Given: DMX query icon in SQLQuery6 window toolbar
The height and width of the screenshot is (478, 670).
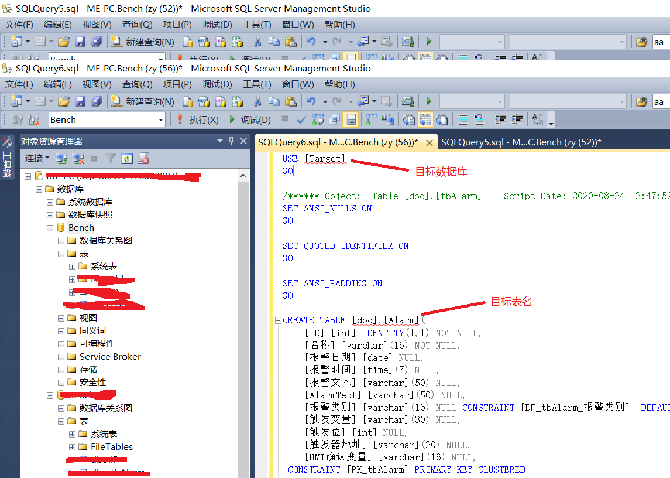Looking at the screenshot, I should click(x=221, y=101).
